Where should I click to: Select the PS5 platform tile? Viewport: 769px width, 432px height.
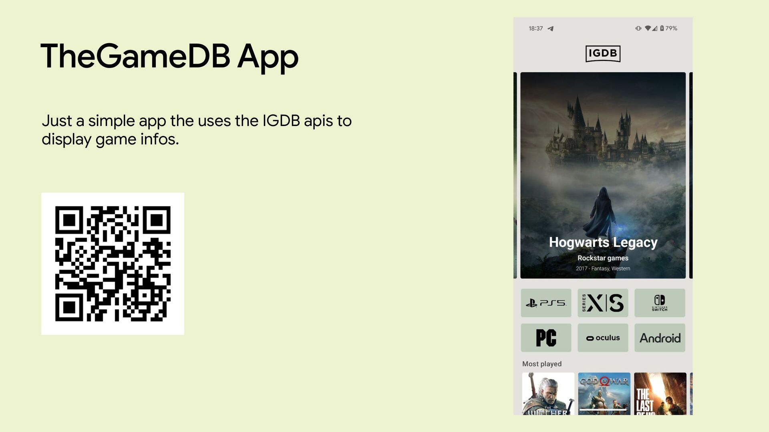point(546,303)
